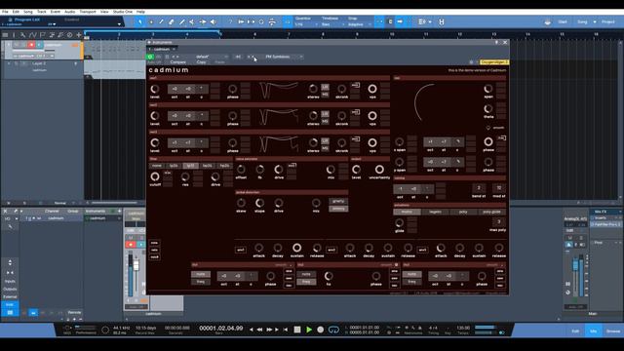Select the Split tool in the toolbar
Viewport: 624px width, 351px height.
point(161,21)
